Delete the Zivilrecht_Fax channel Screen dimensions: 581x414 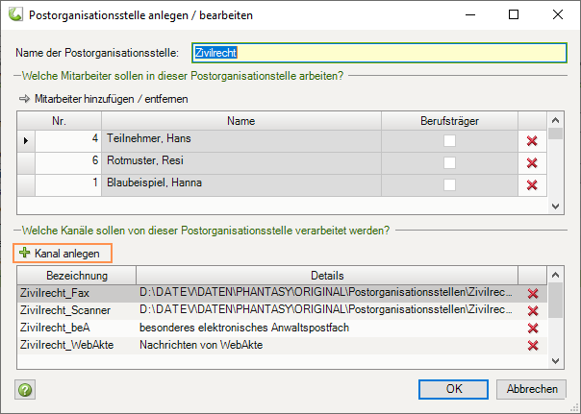click(533, 294)
